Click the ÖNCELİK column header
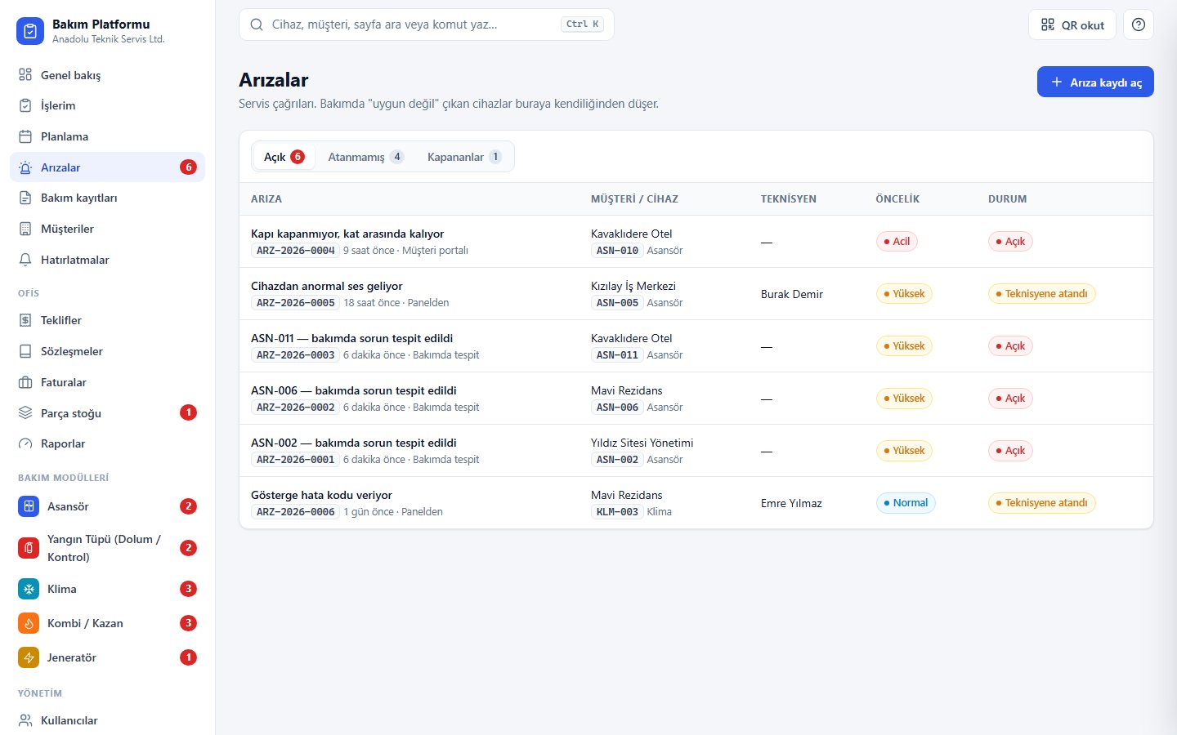Image resolution: width=1177 pixels, height=735 pixels. pyautogui.click(x=897, y=198)
